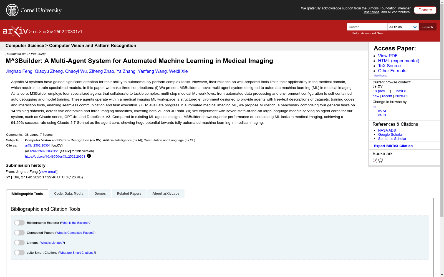Browse the 2025-02 listing

tap(402, 96)
